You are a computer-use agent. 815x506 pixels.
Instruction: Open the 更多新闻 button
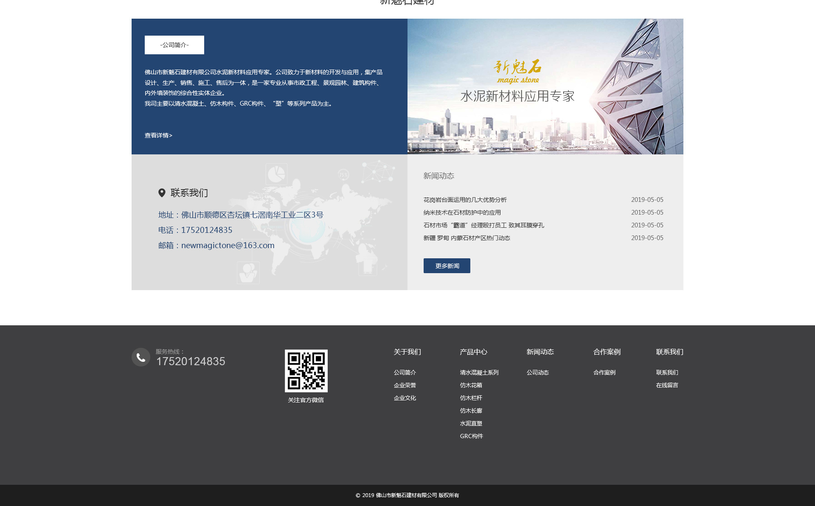[447, 266]
